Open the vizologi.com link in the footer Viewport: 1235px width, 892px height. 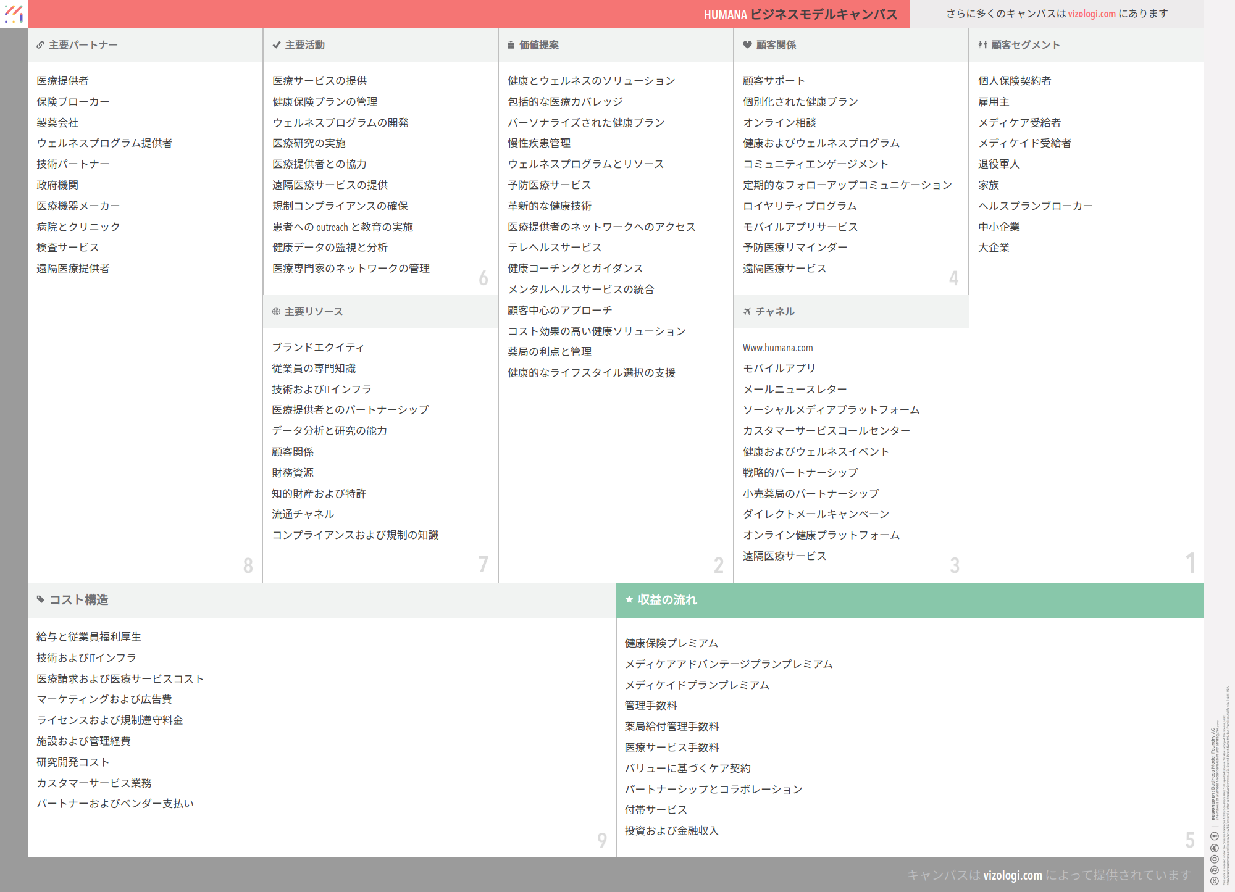(1012, 875)
